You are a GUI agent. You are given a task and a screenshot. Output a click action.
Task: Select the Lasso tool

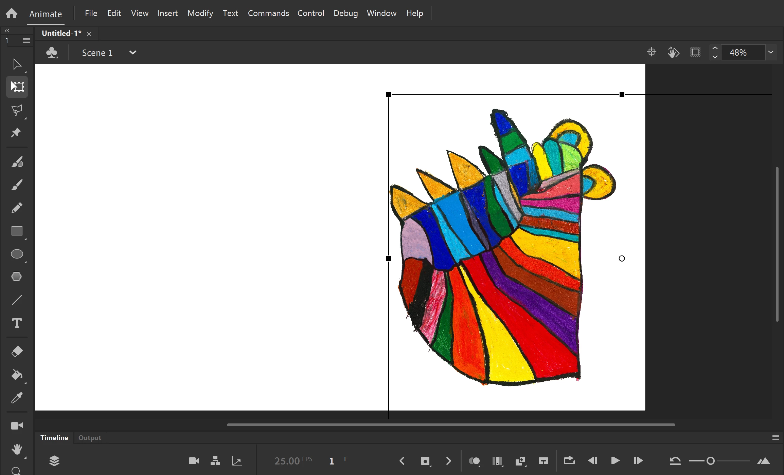tap(17, 110)
